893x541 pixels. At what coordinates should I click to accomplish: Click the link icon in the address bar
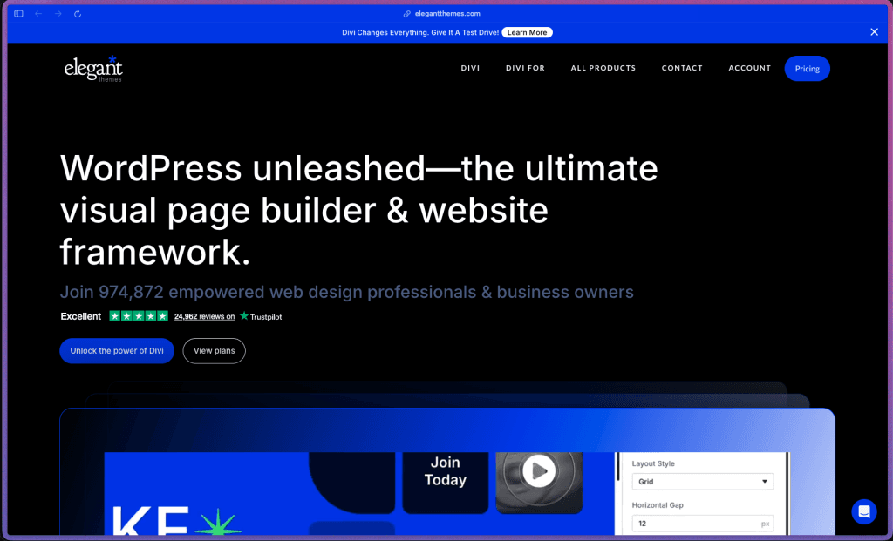(406, 14)
